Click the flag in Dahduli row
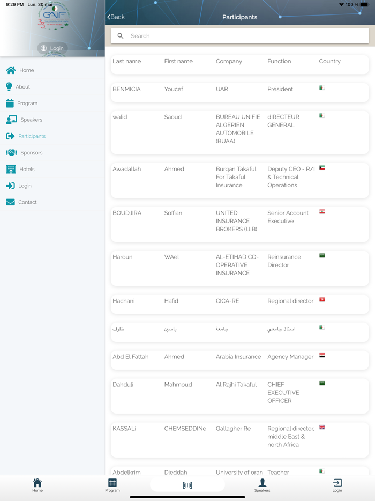375x501 pixels. click(x=322, y=383)
